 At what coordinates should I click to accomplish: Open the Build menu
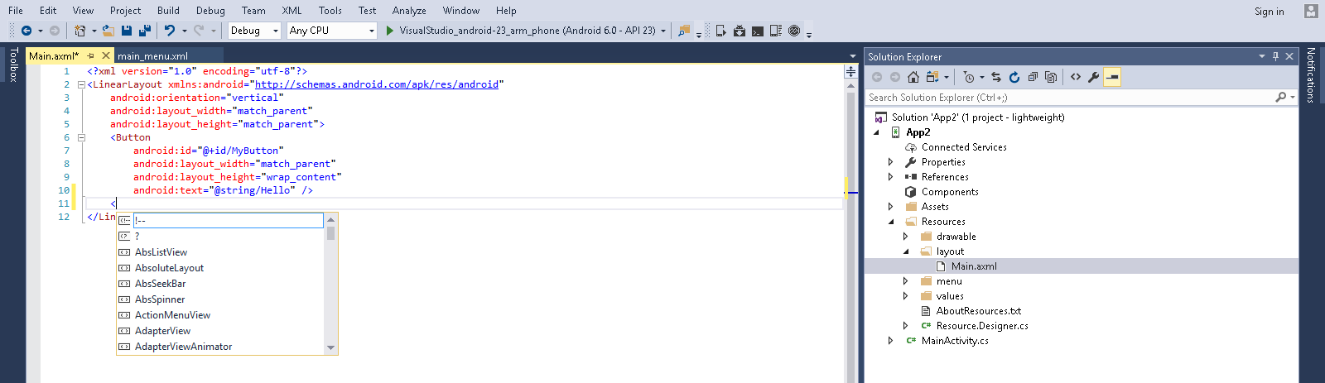click(168, 11)
